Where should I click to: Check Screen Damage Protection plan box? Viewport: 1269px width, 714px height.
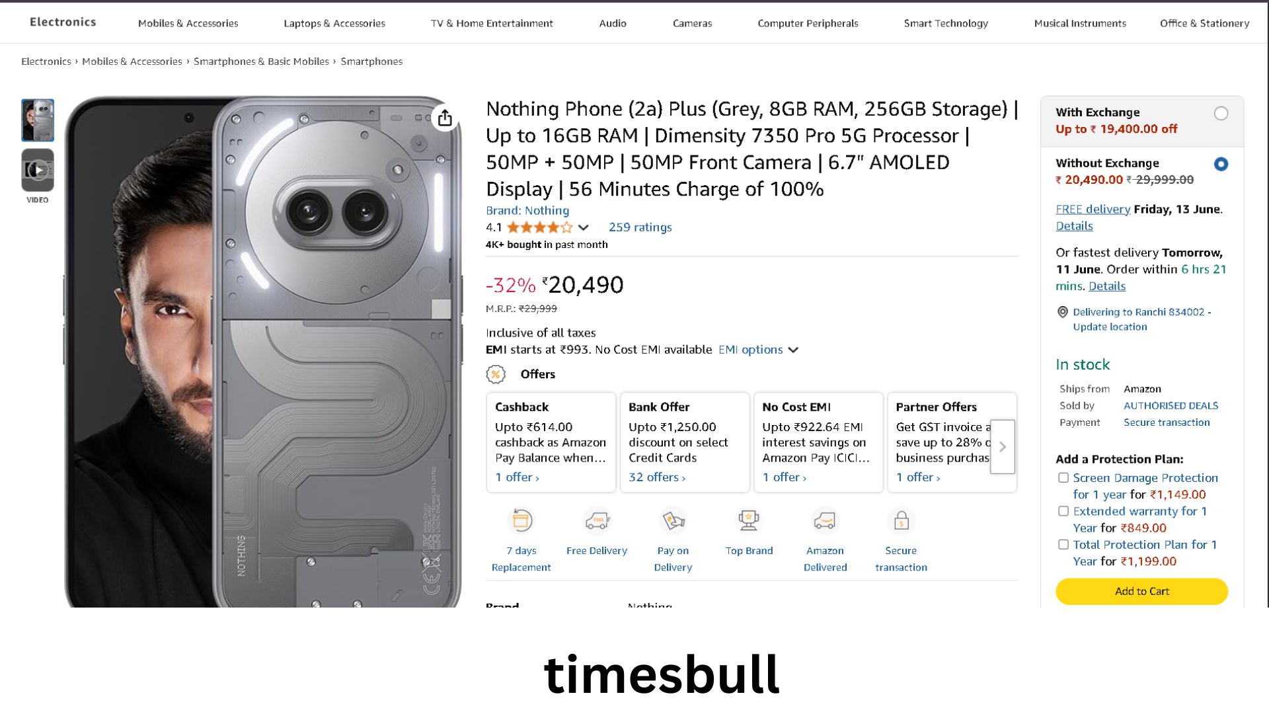1063,478
